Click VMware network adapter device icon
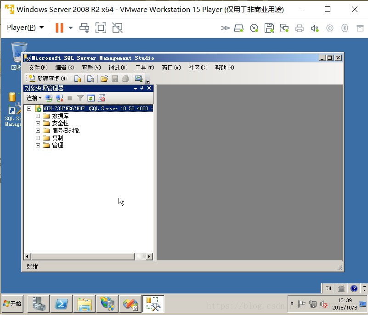This screenshot has height=315, width=368. pos(284,28)
